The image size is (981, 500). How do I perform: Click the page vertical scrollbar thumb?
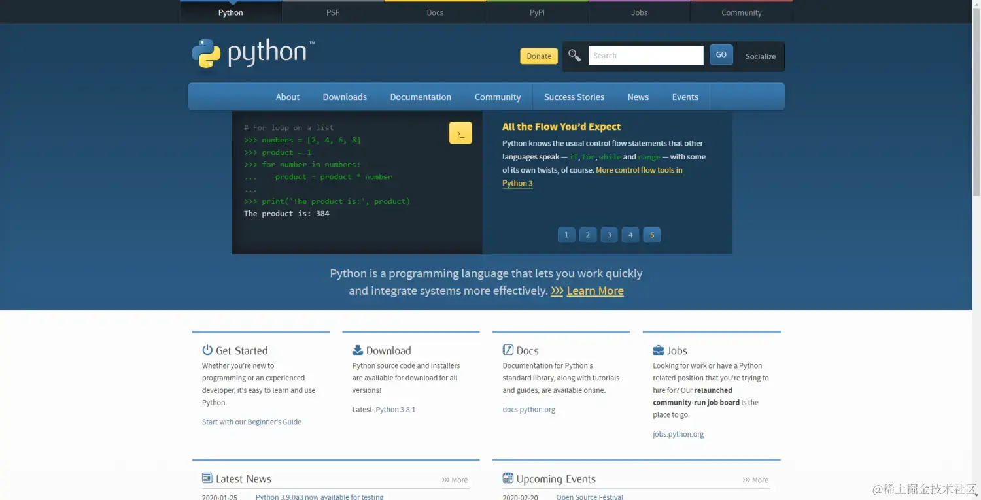click(976, 101)
